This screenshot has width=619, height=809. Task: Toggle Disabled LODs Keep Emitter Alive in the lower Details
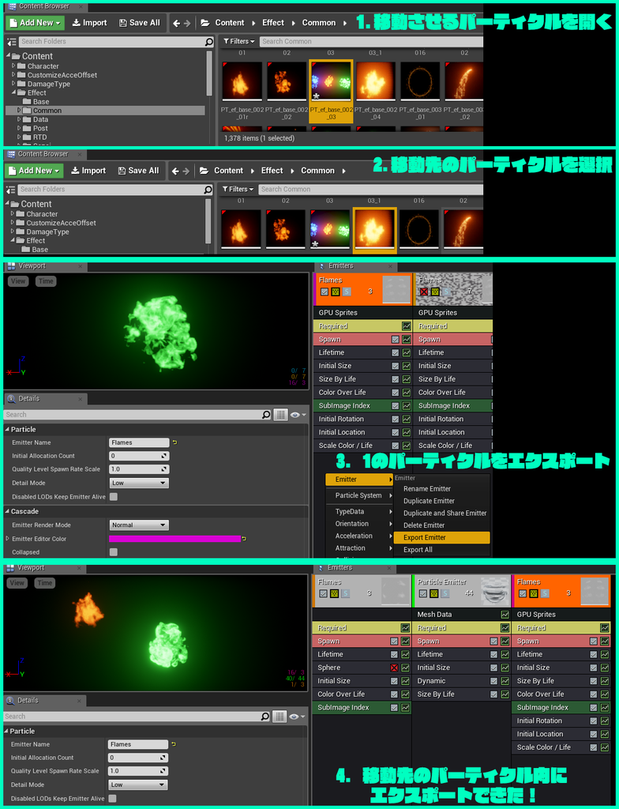[112, 799]
